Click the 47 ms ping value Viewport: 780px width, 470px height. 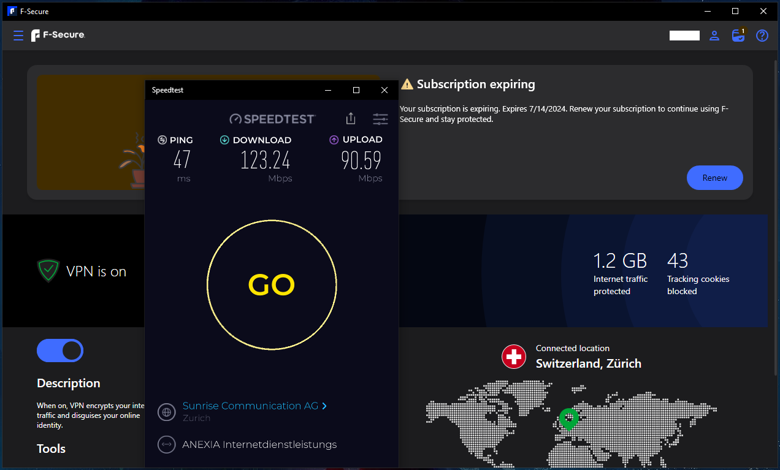pyautogui.click(x=182, y=161)
